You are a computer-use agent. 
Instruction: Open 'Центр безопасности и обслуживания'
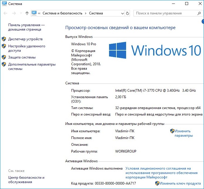pyautogui.click(x=26, y=180)
